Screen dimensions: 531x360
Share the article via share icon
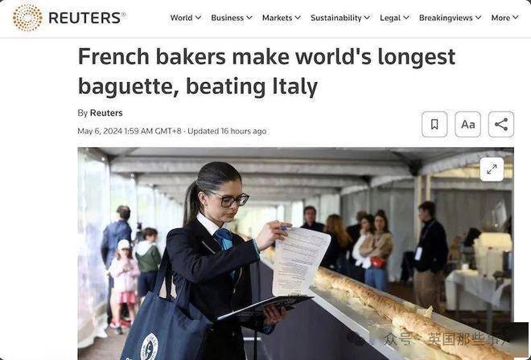(501, 125)
